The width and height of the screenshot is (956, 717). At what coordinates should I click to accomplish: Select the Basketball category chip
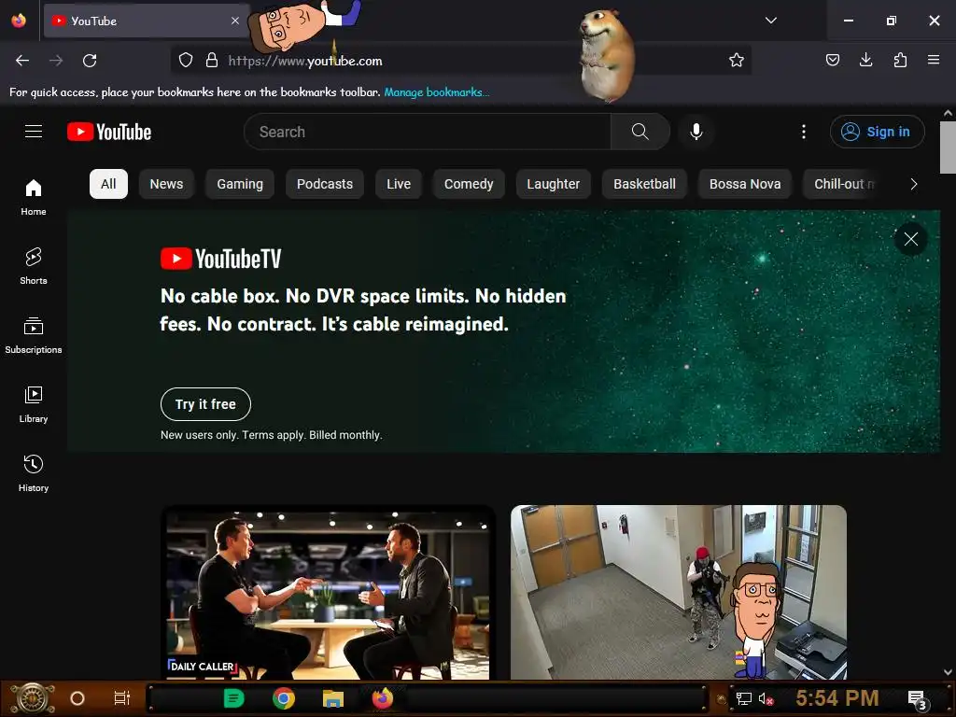pos(644,184)
